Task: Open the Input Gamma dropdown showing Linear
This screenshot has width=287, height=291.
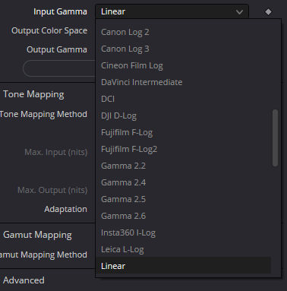Action: 172,11
